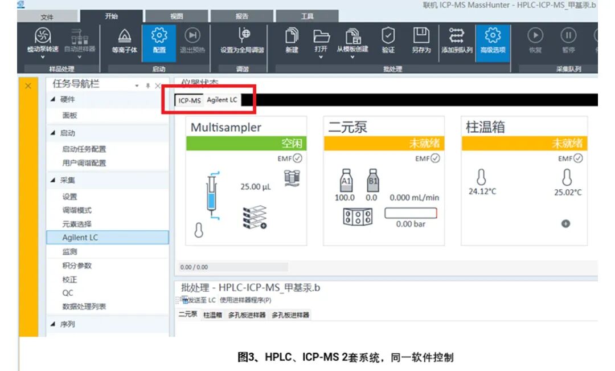Screen dimensions: 615x371
Task: Click the 自动进样器 autosampler icon
Action: click(80, 36)
